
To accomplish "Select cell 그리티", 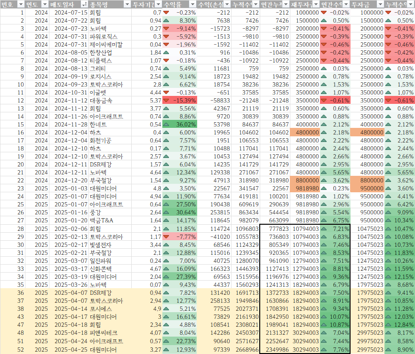I will pyautogui.click(x=110, y=69).
